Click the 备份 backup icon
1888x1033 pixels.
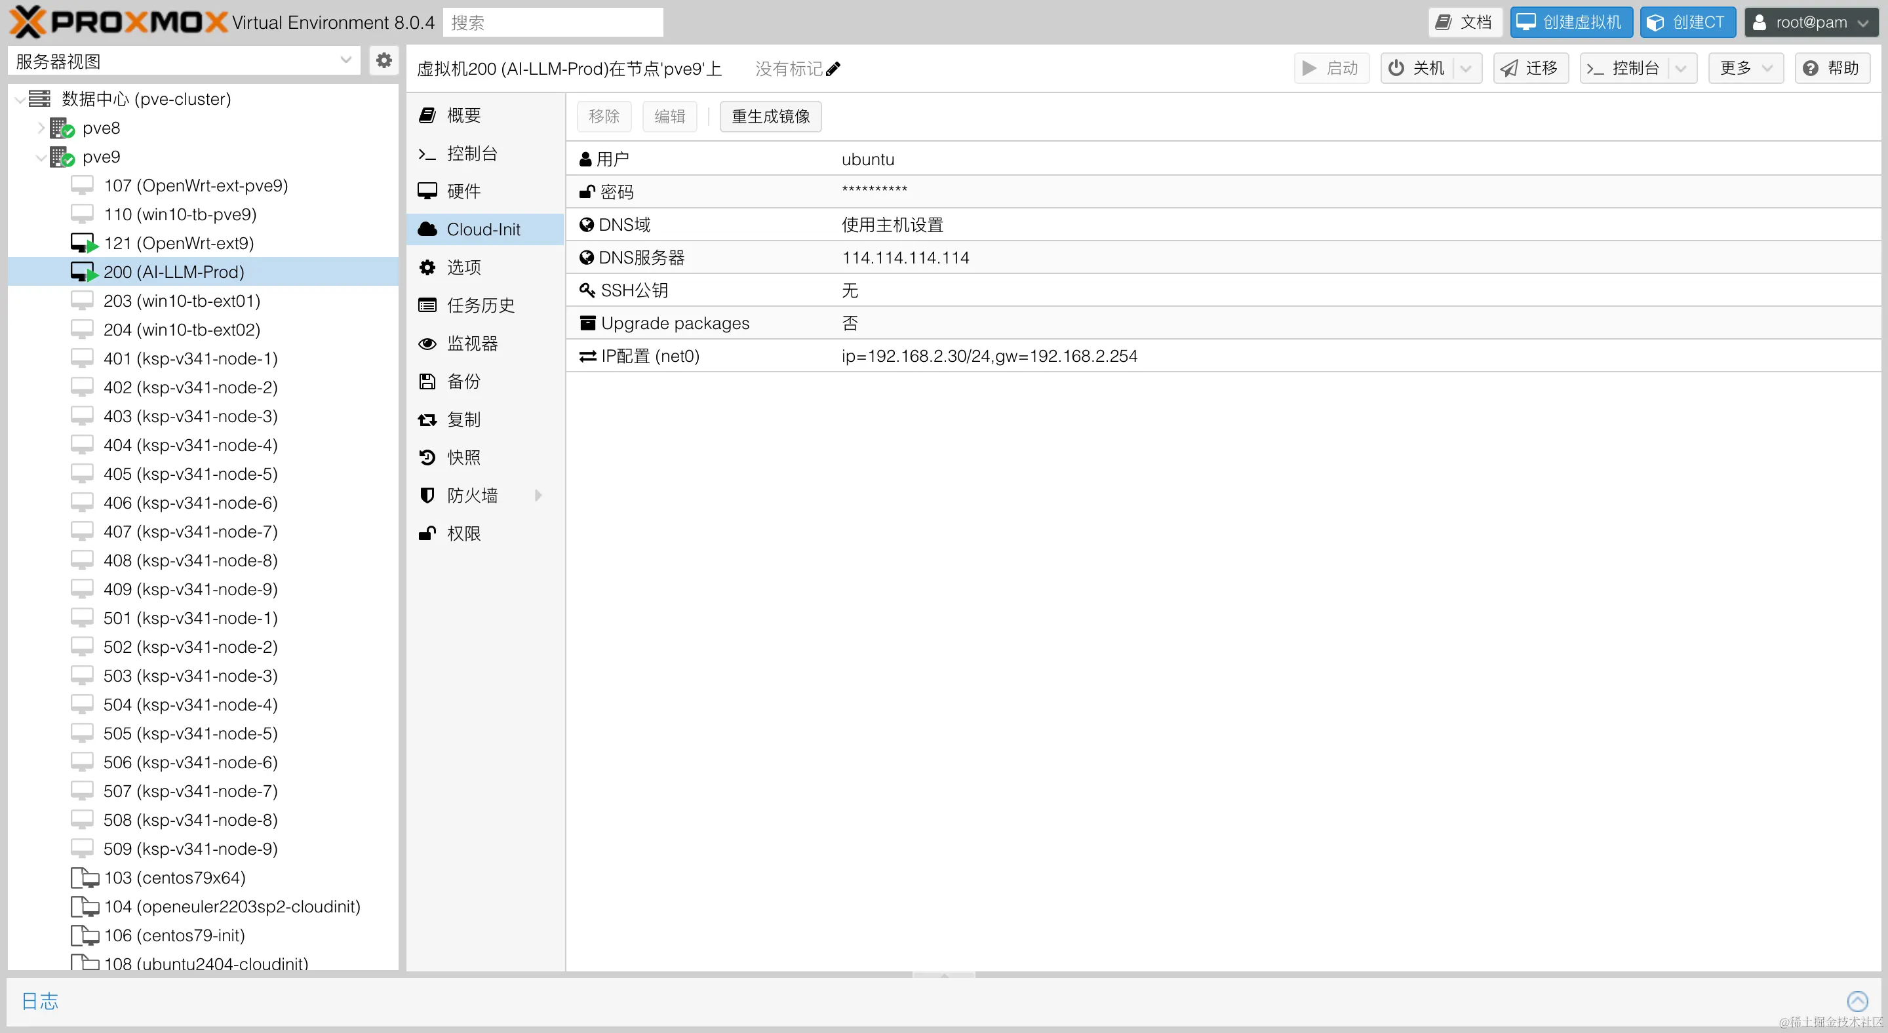427,381
